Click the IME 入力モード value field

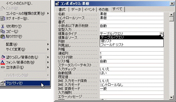132,85
